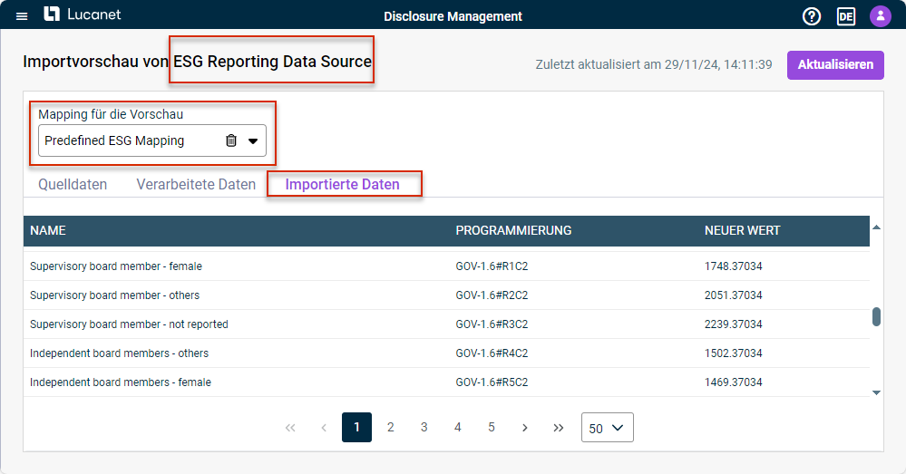The width and height of the screenshot is (906, 474).
Task: Click code GOV-1.6#R2C2
Action: tap(492, 295)
